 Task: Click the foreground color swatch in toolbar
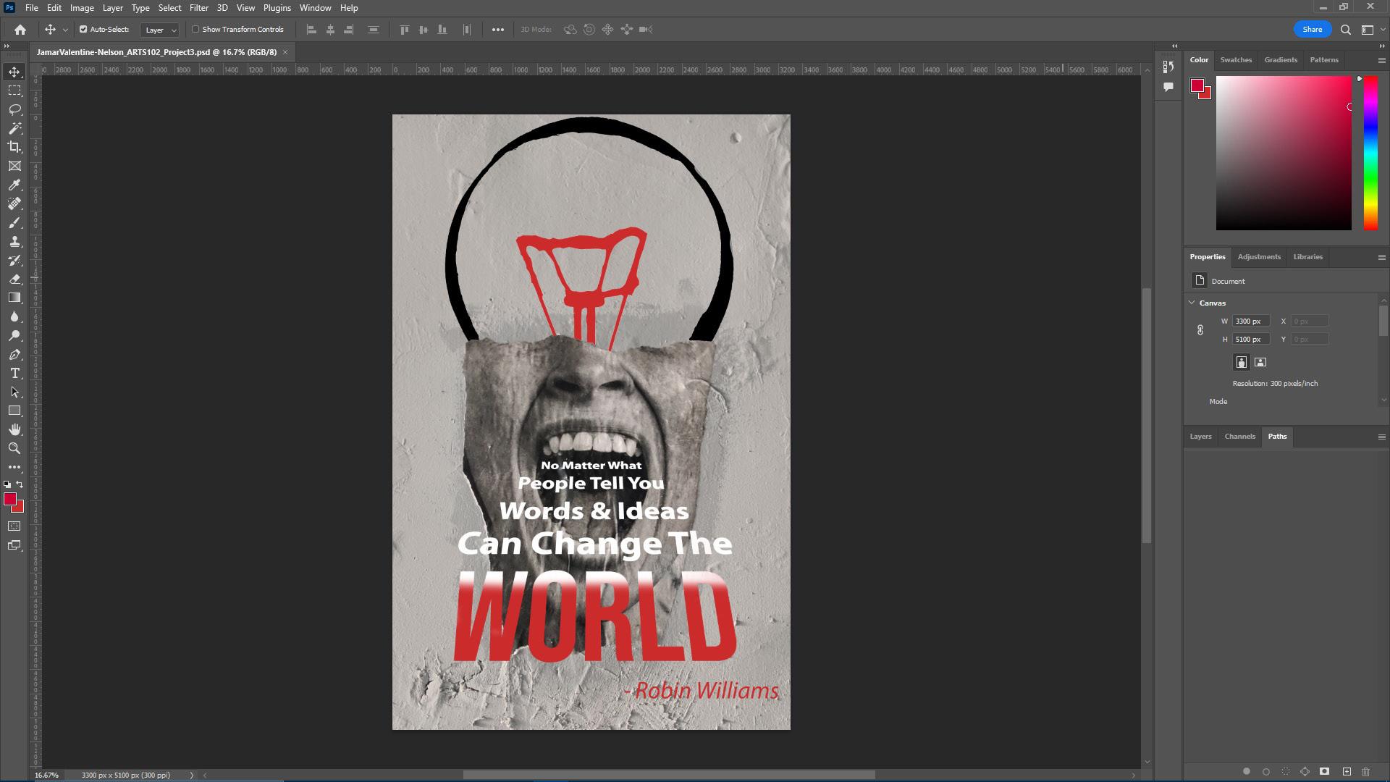click(9, 499)
